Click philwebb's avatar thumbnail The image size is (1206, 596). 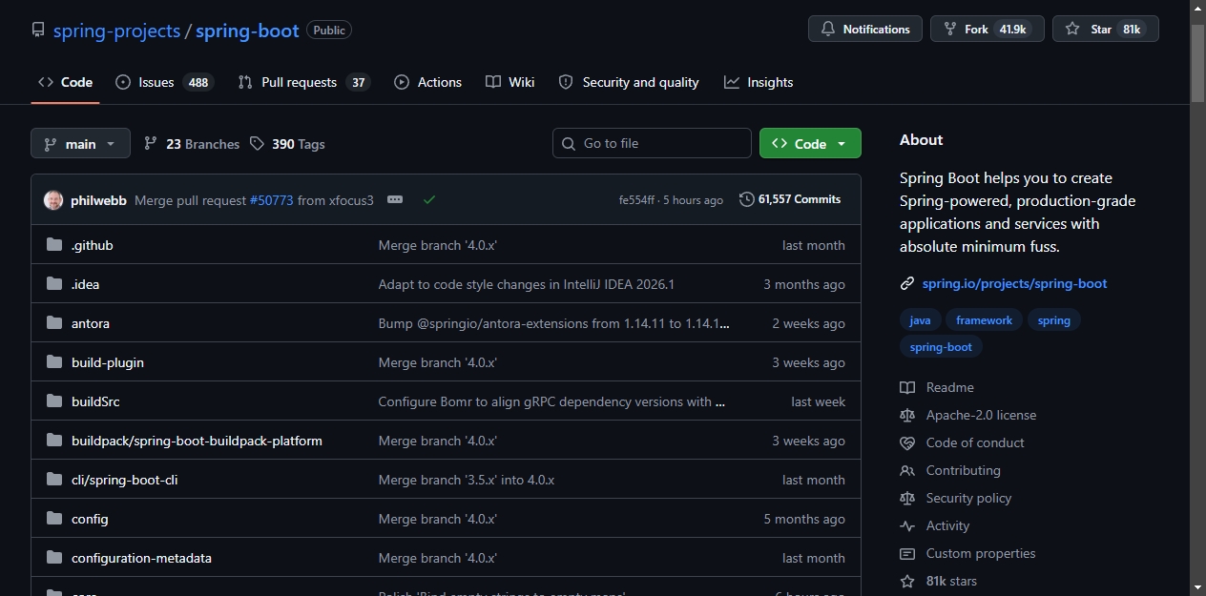[53, 200]
